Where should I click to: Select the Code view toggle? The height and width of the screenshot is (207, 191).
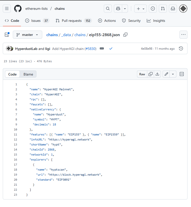[12, 74]
